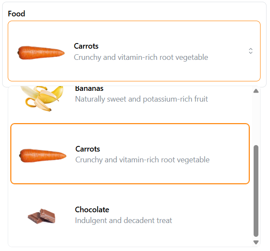Click the scrollbar up arrow
The width and height of the screenshot is (270, 251).
click(x=256, y=91)
